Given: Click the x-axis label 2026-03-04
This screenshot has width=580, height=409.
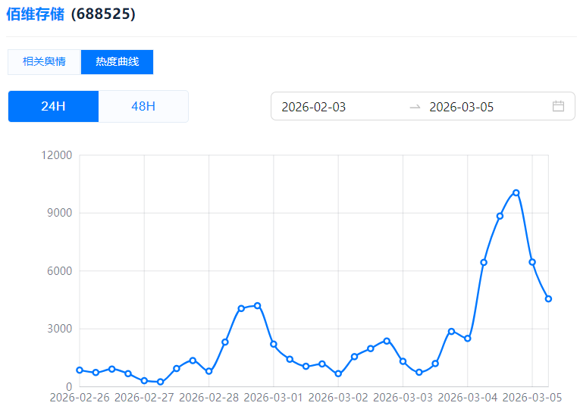Looking at the screenshot, I should [x=469, y=397].
